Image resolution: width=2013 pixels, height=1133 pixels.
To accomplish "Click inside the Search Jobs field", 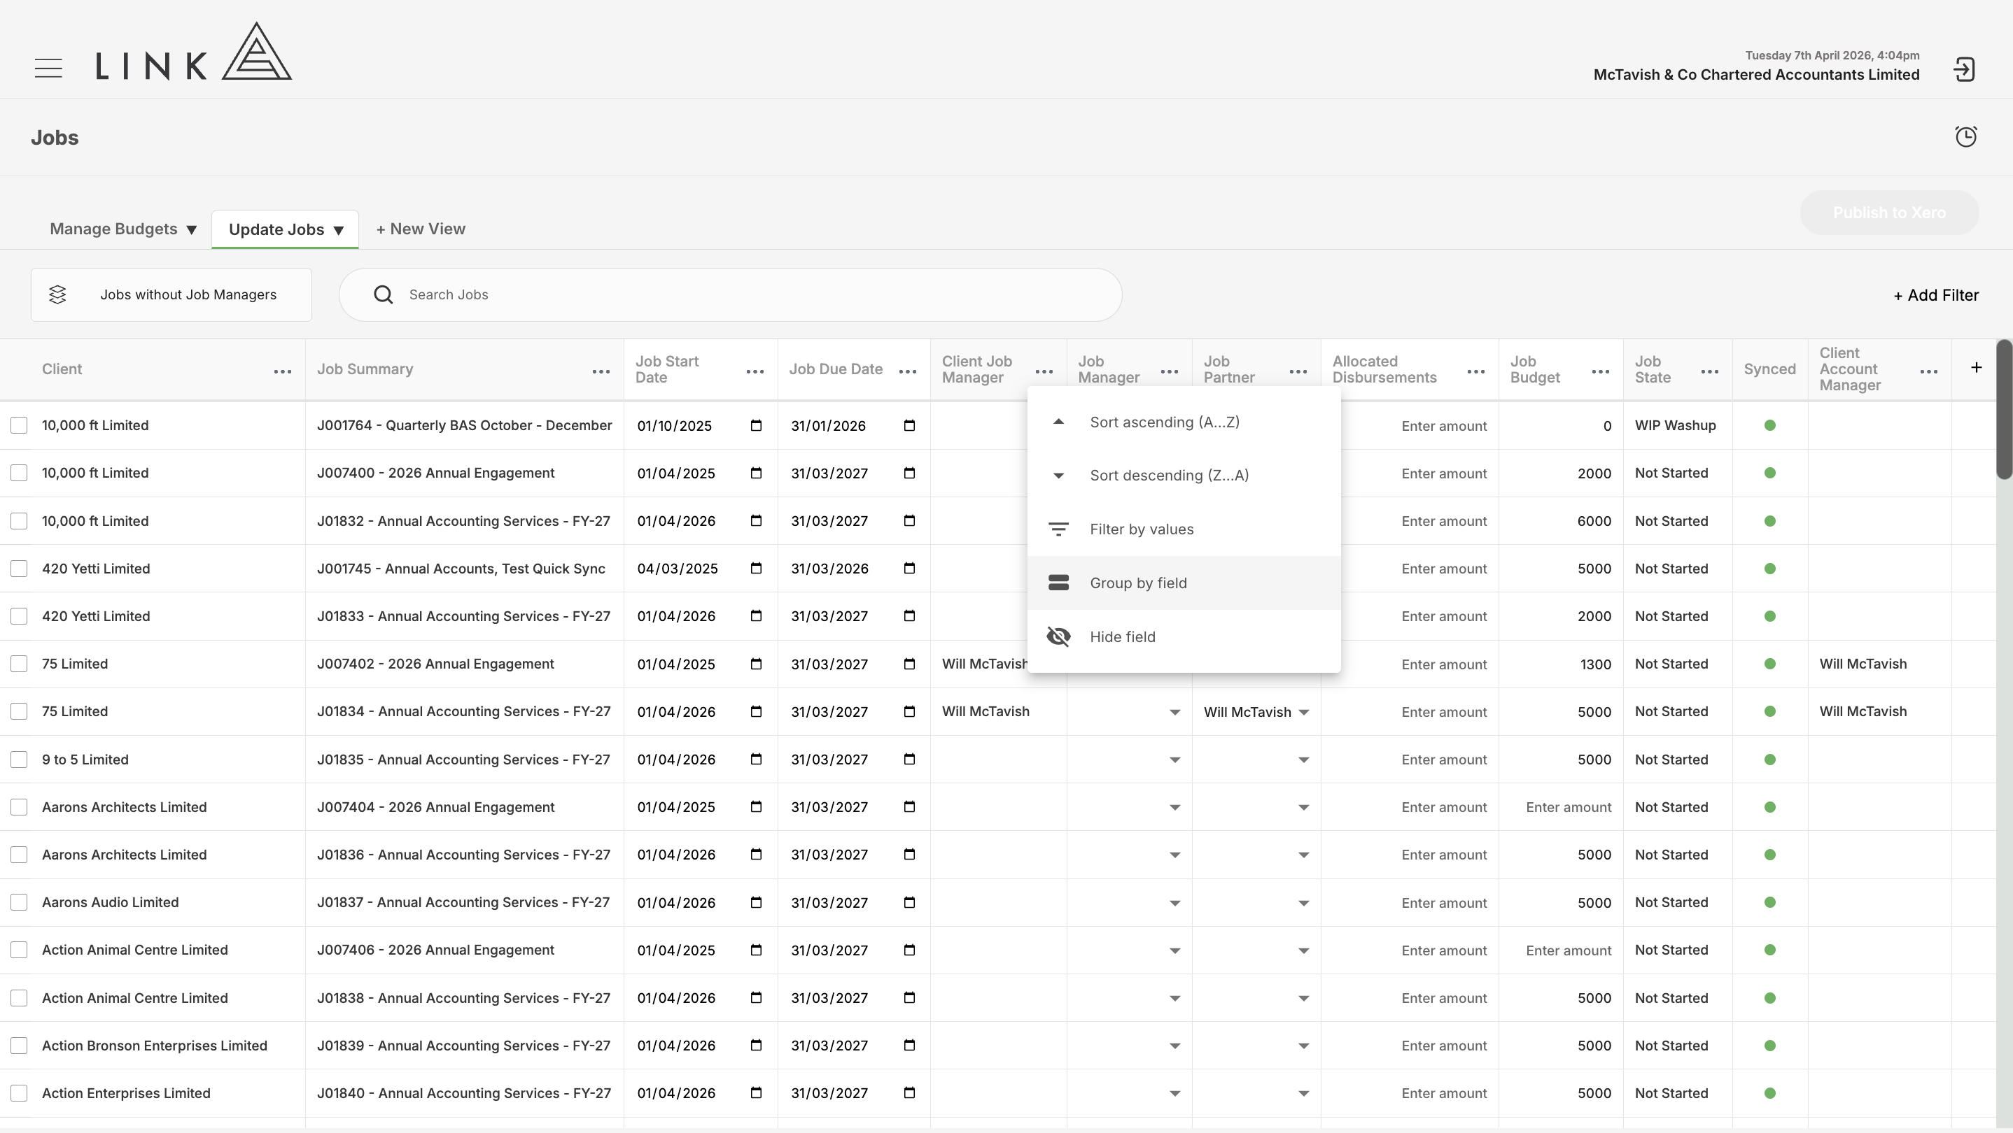I will click(x=731, y=294).
